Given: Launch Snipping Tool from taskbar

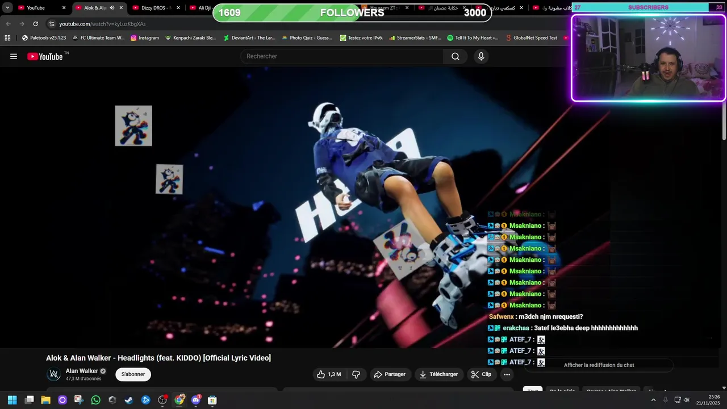Looking at the screenshot, I should pyautogui.click(x=79, y=400).
